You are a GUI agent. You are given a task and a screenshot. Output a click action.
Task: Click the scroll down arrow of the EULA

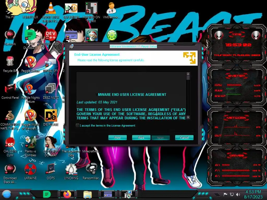pyautogui.click(x=188, y=117)
